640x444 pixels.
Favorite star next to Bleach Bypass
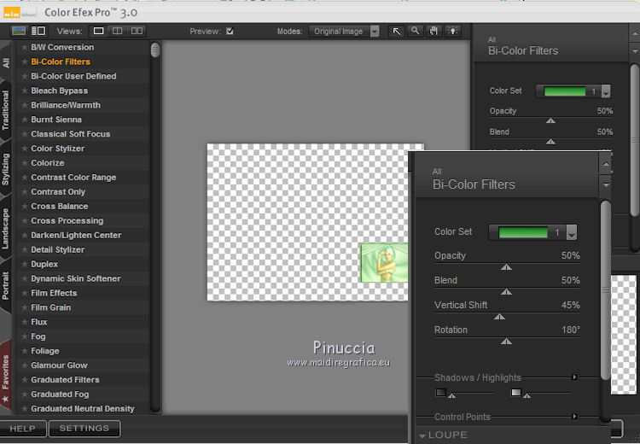tap(25, 91)
